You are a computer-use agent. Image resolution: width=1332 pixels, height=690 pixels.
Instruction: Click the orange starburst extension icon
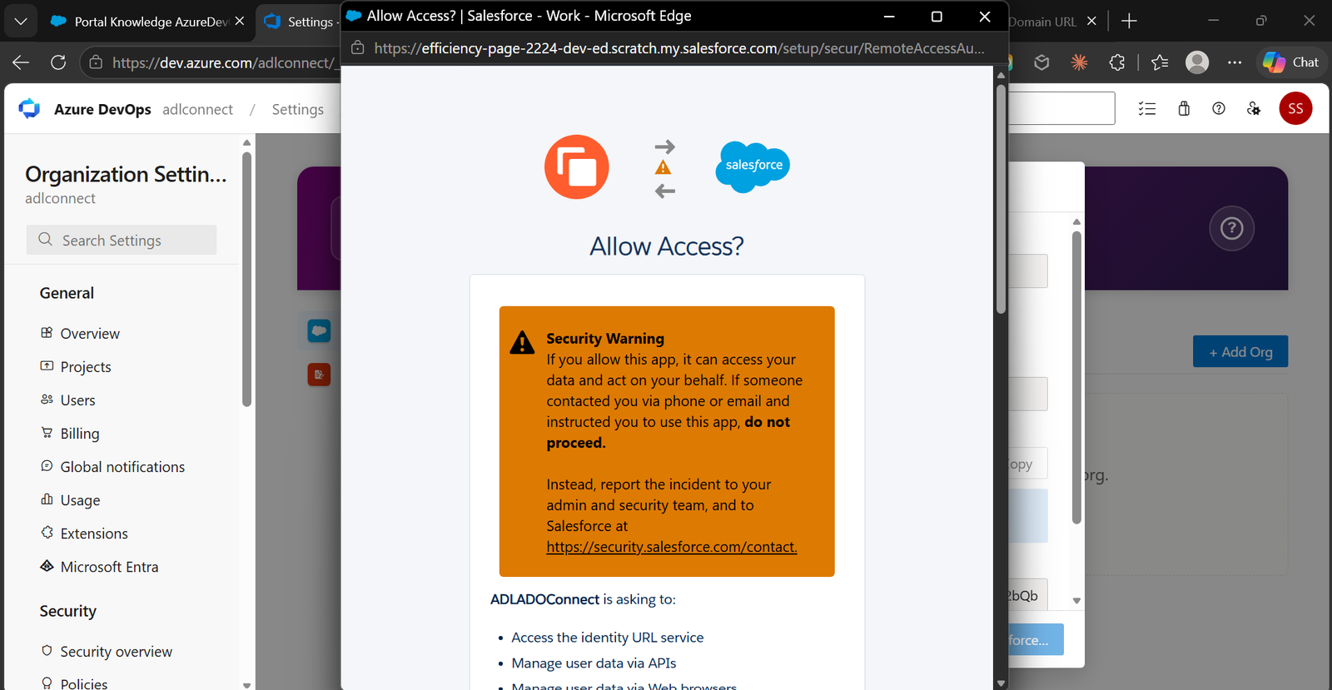point(1079,62)
